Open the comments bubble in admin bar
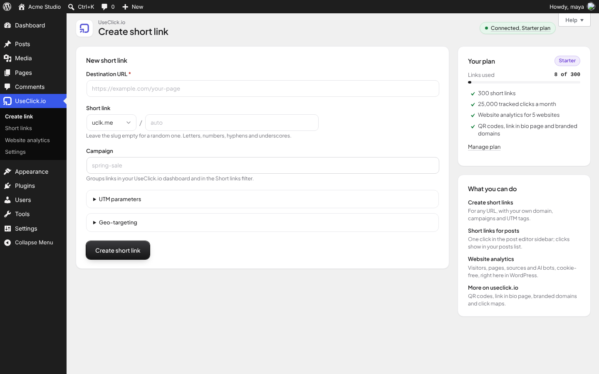Viewport: 599px width, 374px height. click(104, 7)
